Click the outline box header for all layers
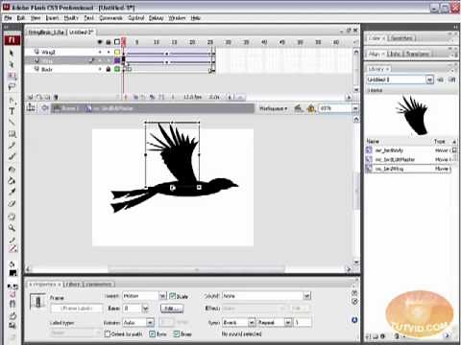 pos(117,42)
